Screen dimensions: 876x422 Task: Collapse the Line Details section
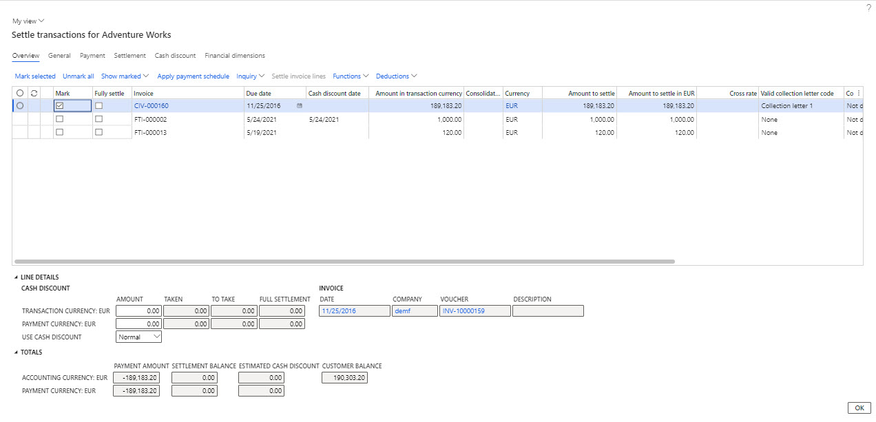(x=16, y=277)
